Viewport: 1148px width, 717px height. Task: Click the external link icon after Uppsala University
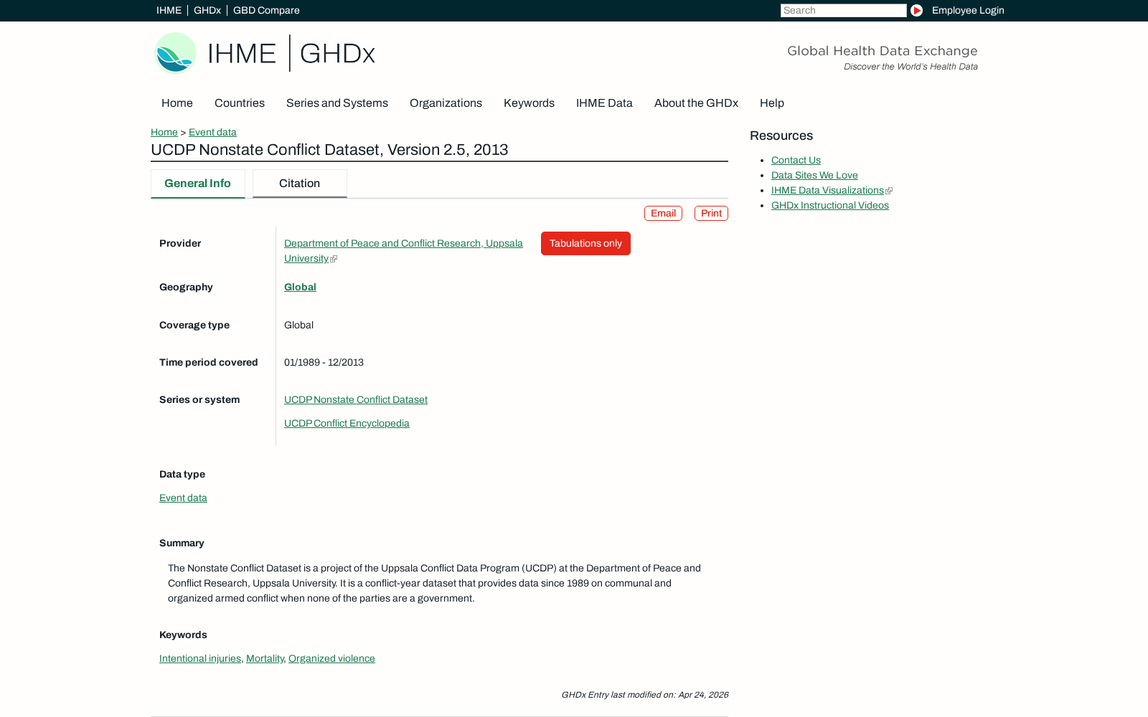click(334, 259)
